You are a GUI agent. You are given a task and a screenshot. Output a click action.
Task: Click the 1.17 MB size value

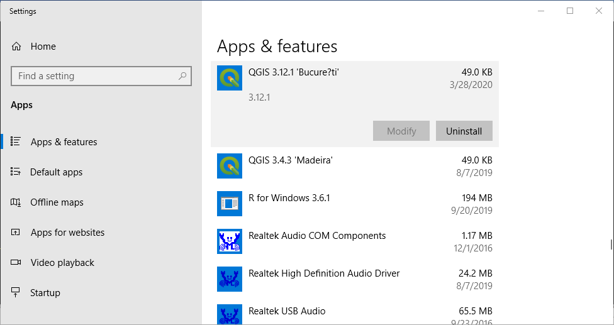tap(477, 236)
